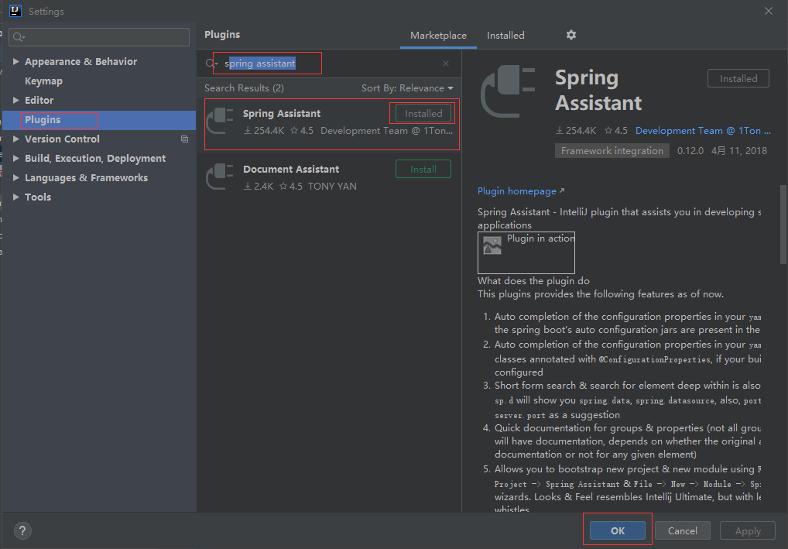
Task: Expand the Editor settings node
Action: pyautogui.click(x=16, y=100)
